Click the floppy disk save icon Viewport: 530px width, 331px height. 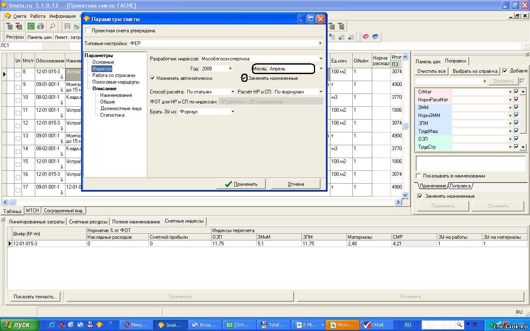click(x=67, y=26)
